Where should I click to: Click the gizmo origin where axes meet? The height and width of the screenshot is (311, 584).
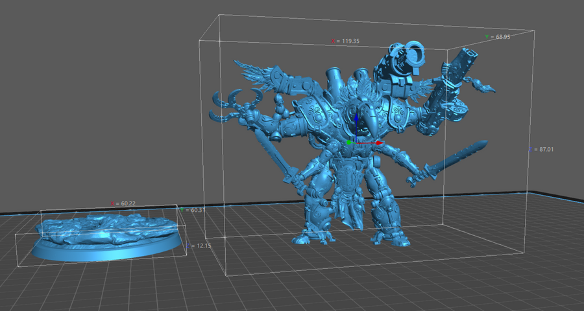point(356,142)
